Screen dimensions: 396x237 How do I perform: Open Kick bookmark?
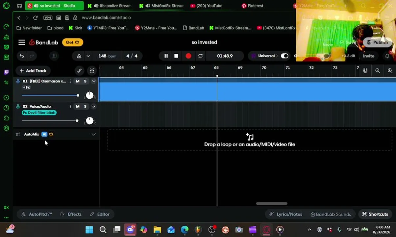pos(75,28)
